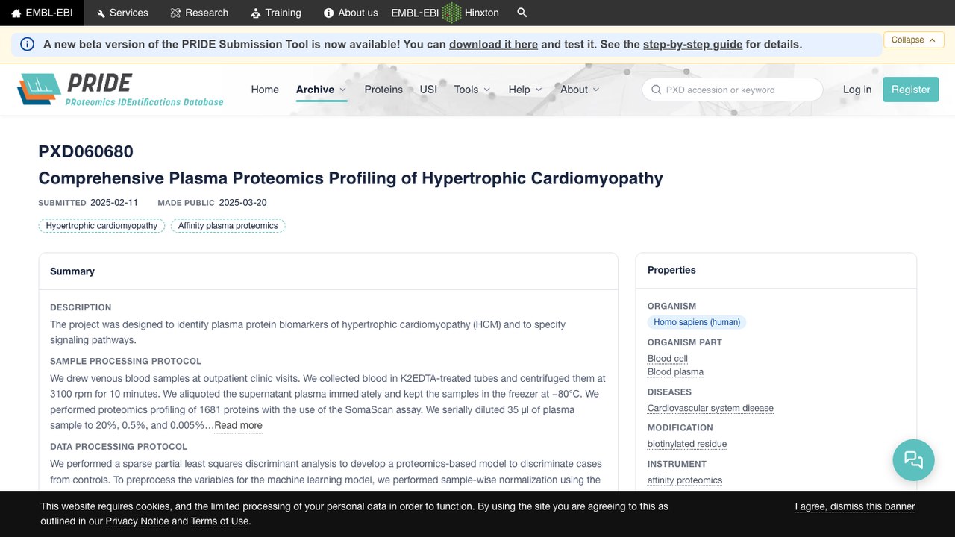This screenshot has width=955, height=537.
Task: Click the EMBL-EBI search magnifier icon
Action: point(522,13)
